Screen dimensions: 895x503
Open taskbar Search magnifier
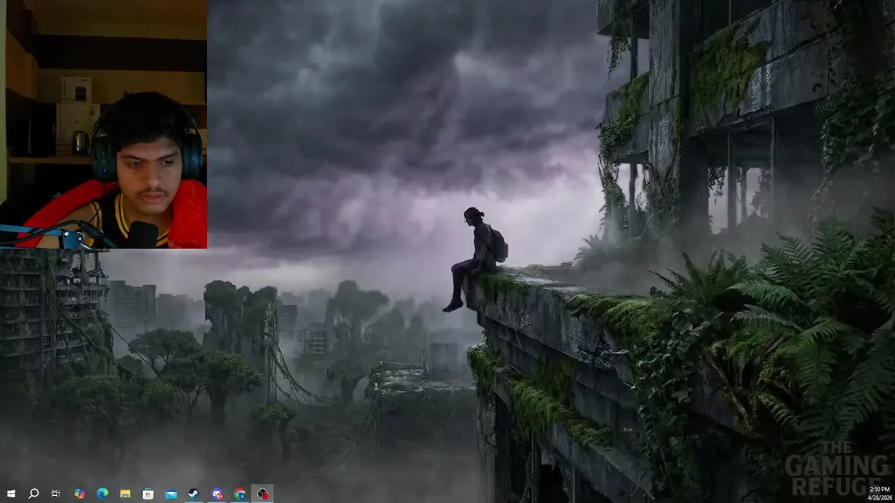tap(34, 494)
